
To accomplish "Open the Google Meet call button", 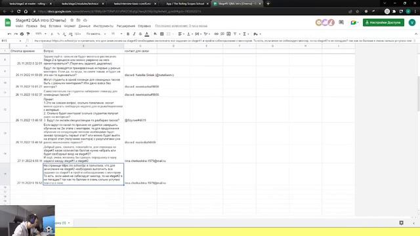I will (x=354, y=22).
